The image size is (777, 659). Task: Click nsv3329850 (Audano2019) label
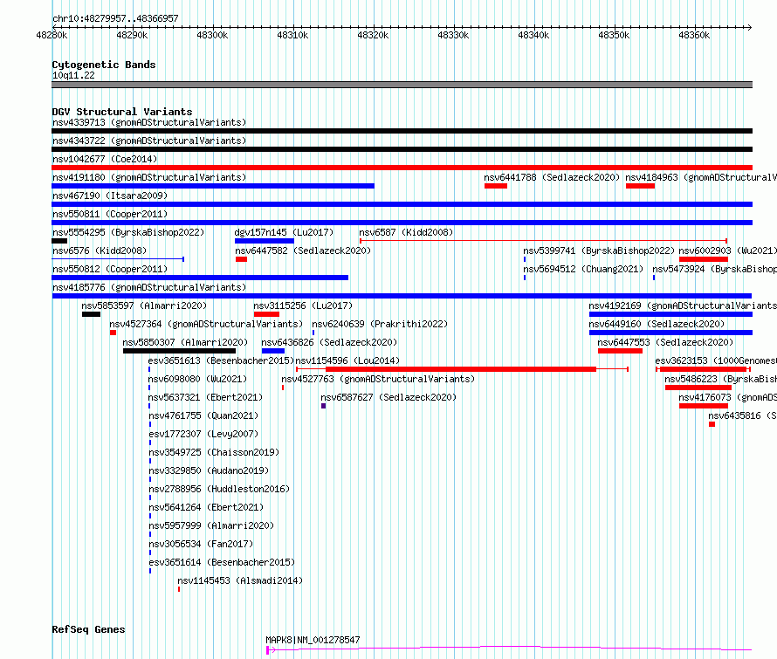(x=210, y=470)
